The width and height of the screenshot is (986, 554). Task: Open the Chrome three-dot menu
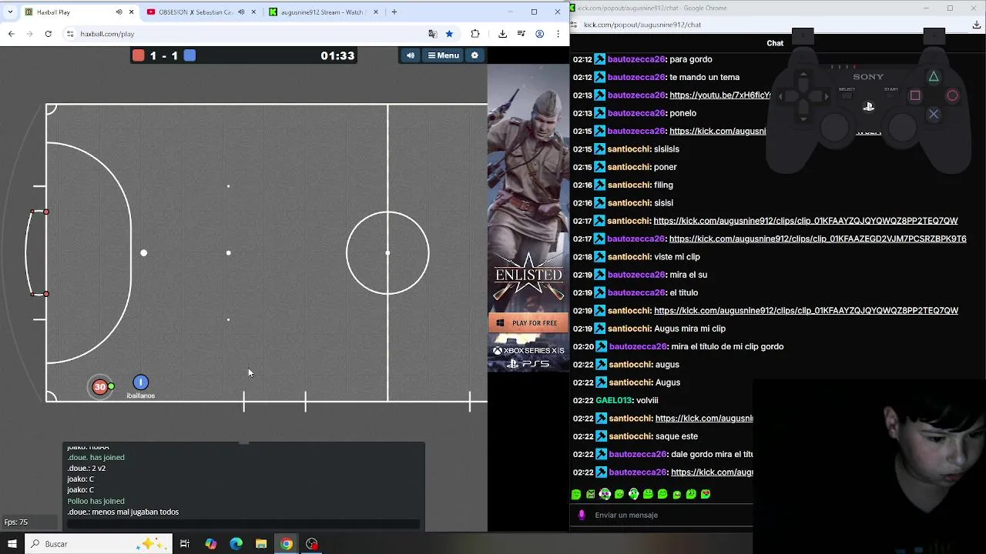click(558, 34)
